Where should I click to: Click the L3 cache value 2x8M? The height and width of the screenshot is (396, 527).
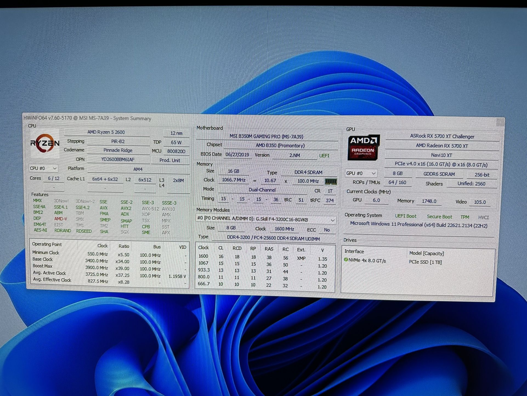click(178, 181)
